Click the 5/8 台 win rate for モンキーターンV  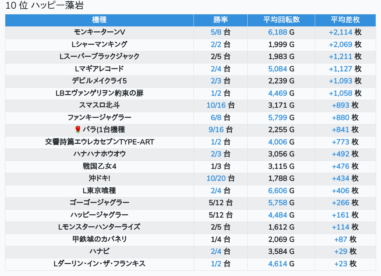point(221,32)
